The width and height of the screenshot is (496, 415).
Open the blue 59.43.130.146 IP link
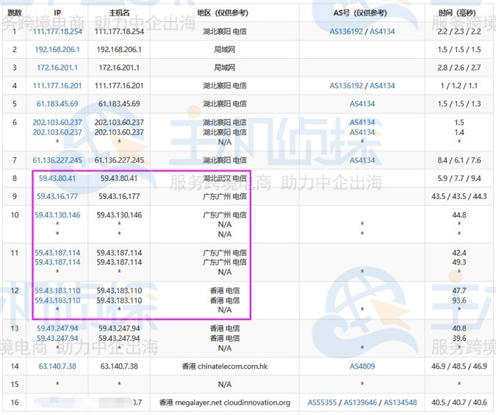pos(57,214)
